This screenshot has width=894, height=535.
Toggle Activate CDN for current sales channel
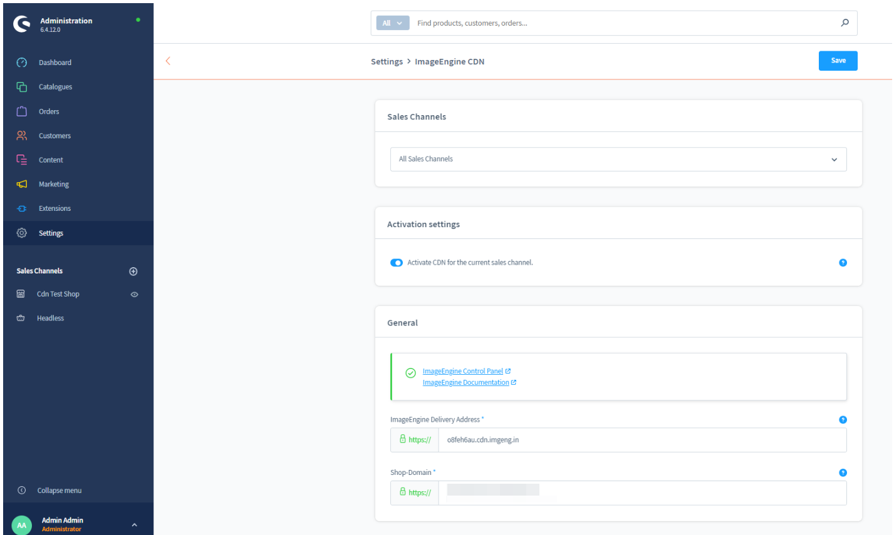(397, 263)
